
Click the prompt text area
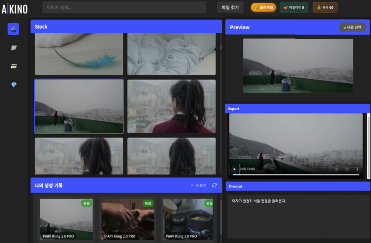[x=298, y=217]
